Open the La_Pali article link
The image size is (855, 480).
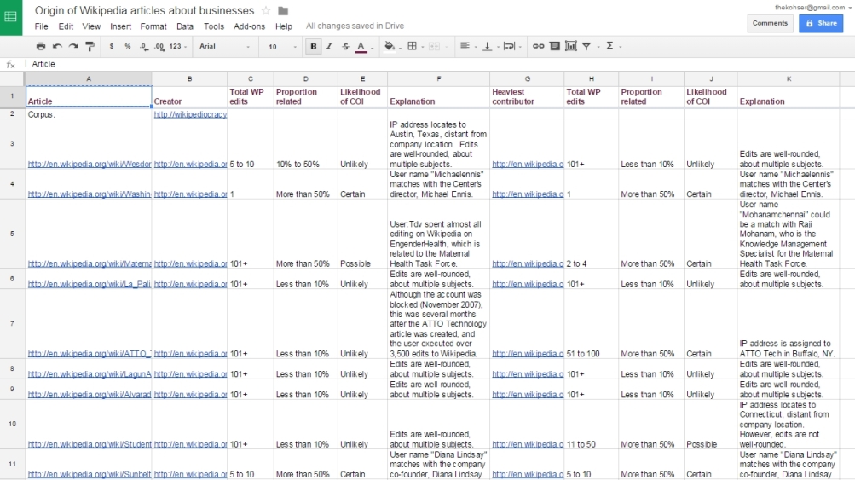coord(90,284)
